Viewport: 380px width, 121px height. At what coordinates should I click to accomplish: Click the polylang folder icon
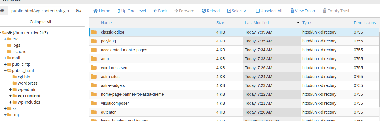pos(94,41)
